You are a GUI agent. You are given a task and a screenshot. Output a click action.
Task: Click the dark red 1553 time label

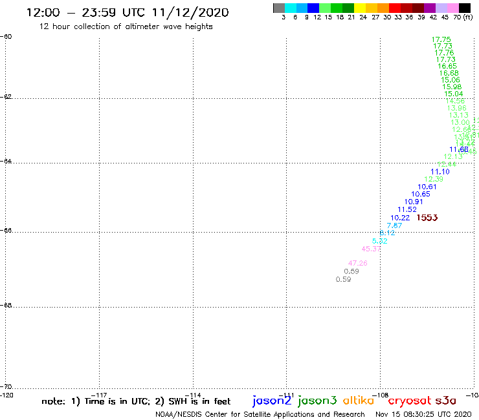click(x=427, y=218)
